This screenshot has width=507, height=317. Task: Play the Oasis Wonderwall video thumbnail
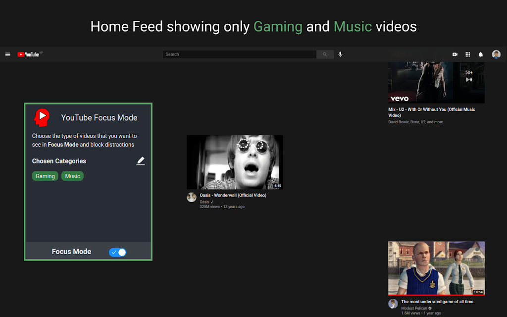235,162
